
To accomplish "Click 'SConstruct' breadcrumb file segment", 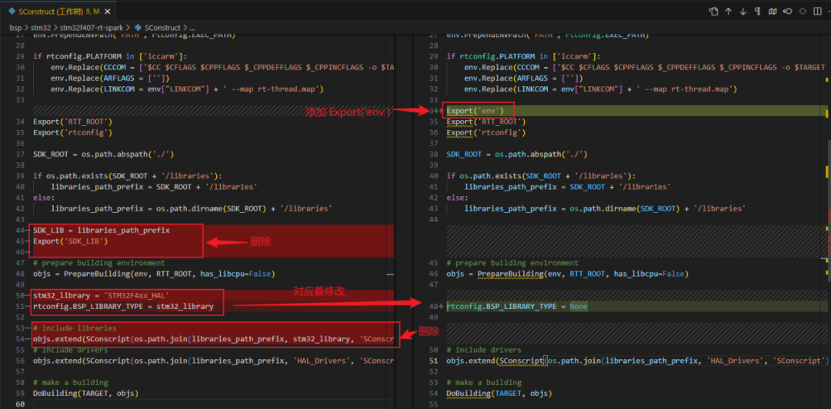I will (x=162, y=27).
